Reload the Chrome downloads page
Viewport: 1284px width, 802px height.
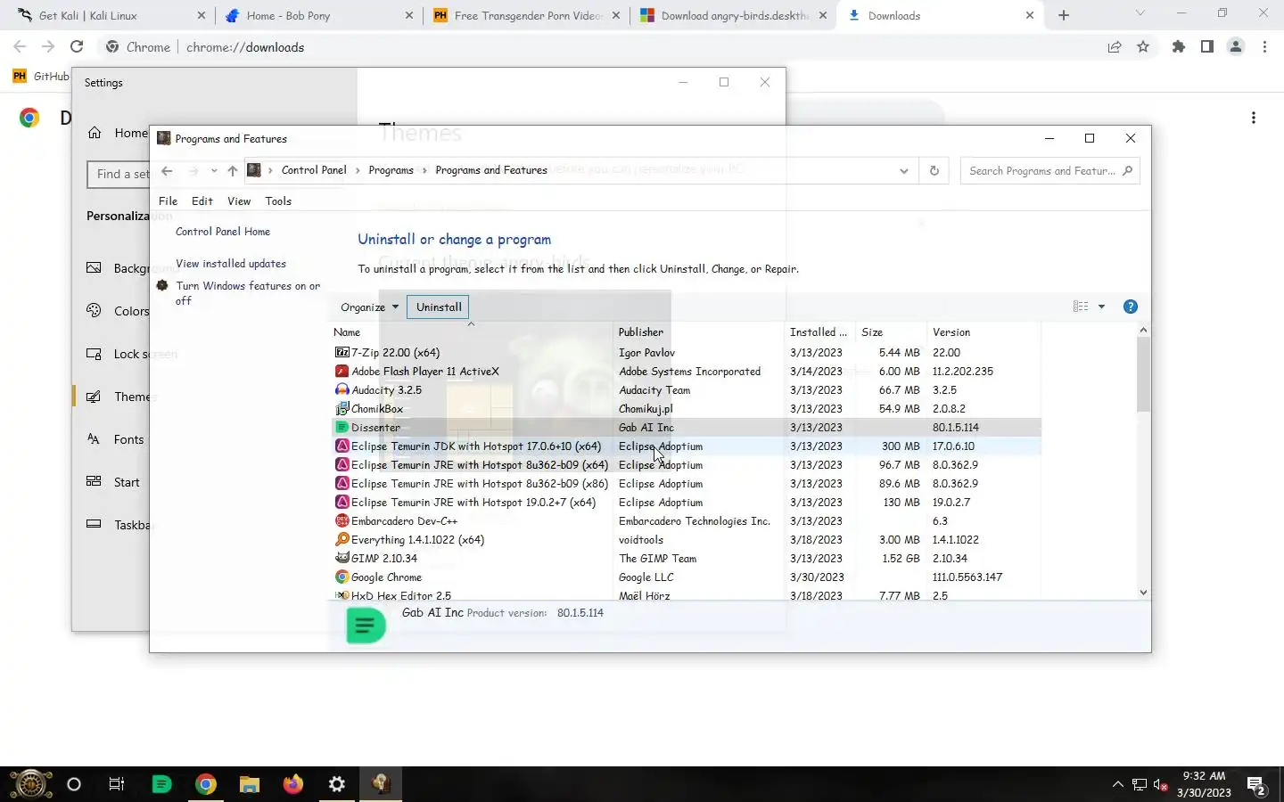point(77,46)
